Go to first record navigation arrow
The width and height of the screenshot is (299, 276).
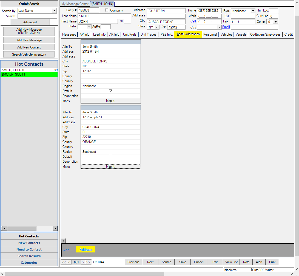pos(64,262)
